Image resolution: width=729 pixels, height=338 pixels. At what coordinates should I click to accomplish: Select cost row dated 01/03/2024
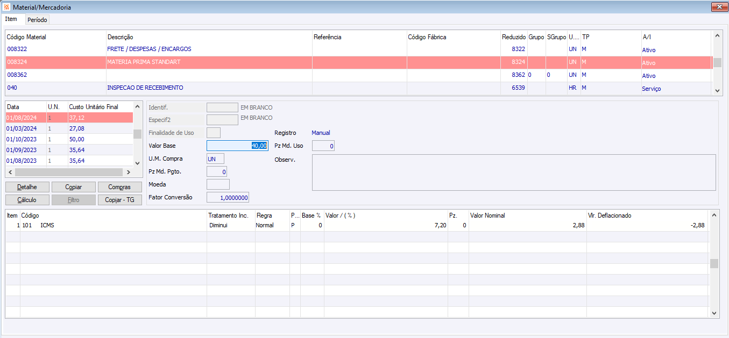tap(69, 128)
